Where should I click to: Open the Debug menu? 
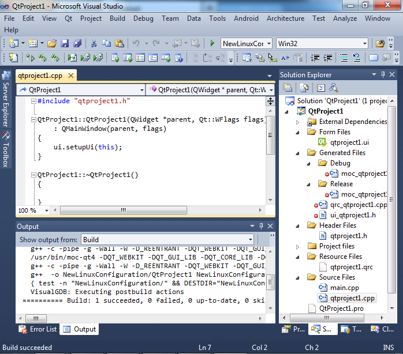point(143,18)
